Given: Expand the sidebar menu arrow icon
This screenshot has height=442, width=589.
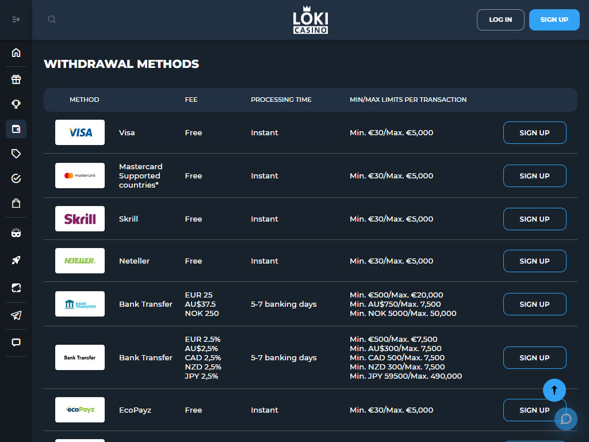Looking at the screenshot, I should [x=16, y=19].
